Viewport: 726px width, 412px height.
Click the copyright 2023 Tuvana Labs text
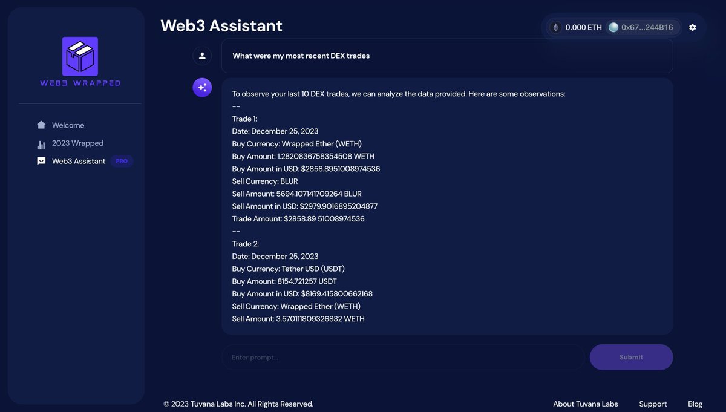pos(238,404)
